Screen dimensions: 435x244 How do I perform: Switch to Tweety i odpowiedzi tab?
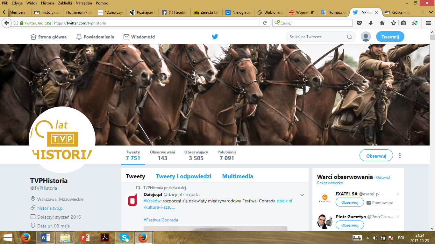(183, 176)
